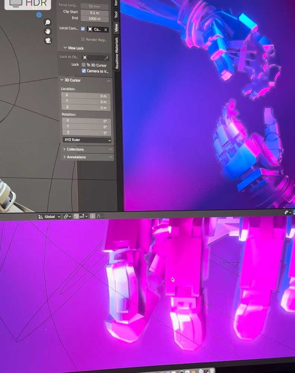Toggle the snap magnet icon in header
This screenshot has width=295, height=373.
(x=76, y=216)
